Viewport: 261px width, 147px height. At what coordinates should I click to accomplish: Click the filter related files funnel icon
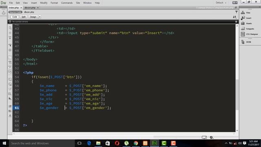click(237, 12)
